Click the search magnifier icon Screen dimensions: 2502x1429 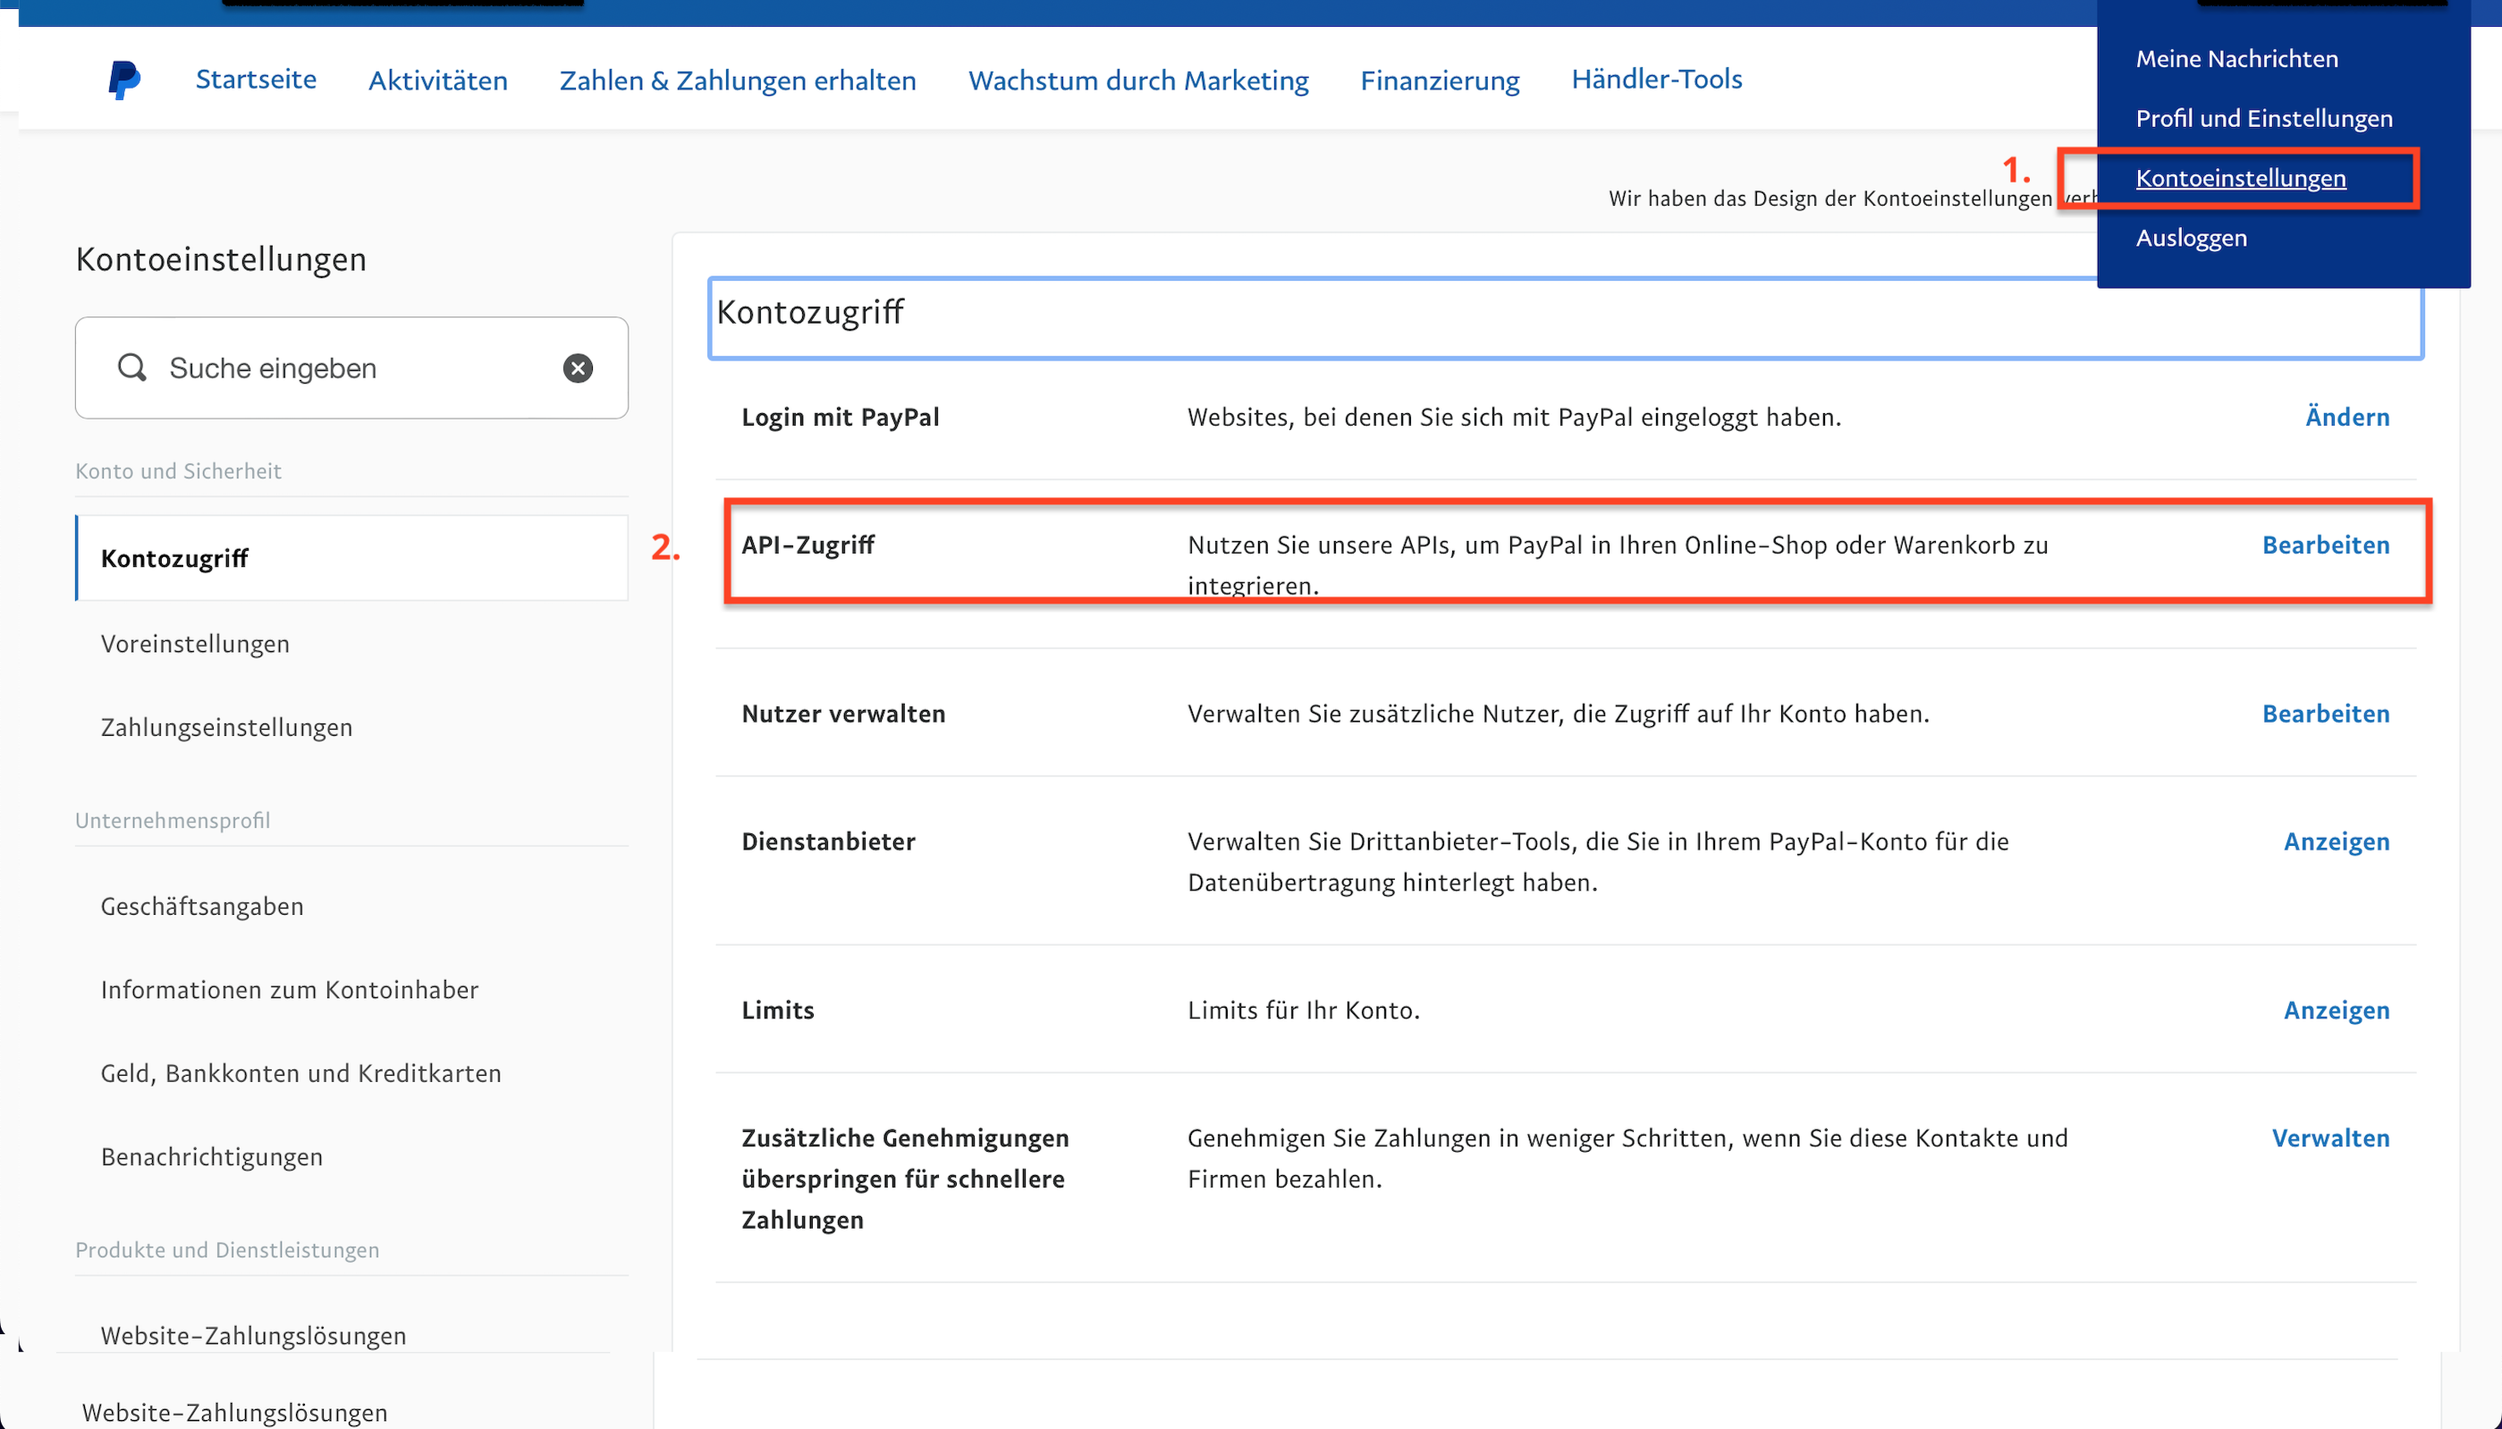click(x=131, y=368)
